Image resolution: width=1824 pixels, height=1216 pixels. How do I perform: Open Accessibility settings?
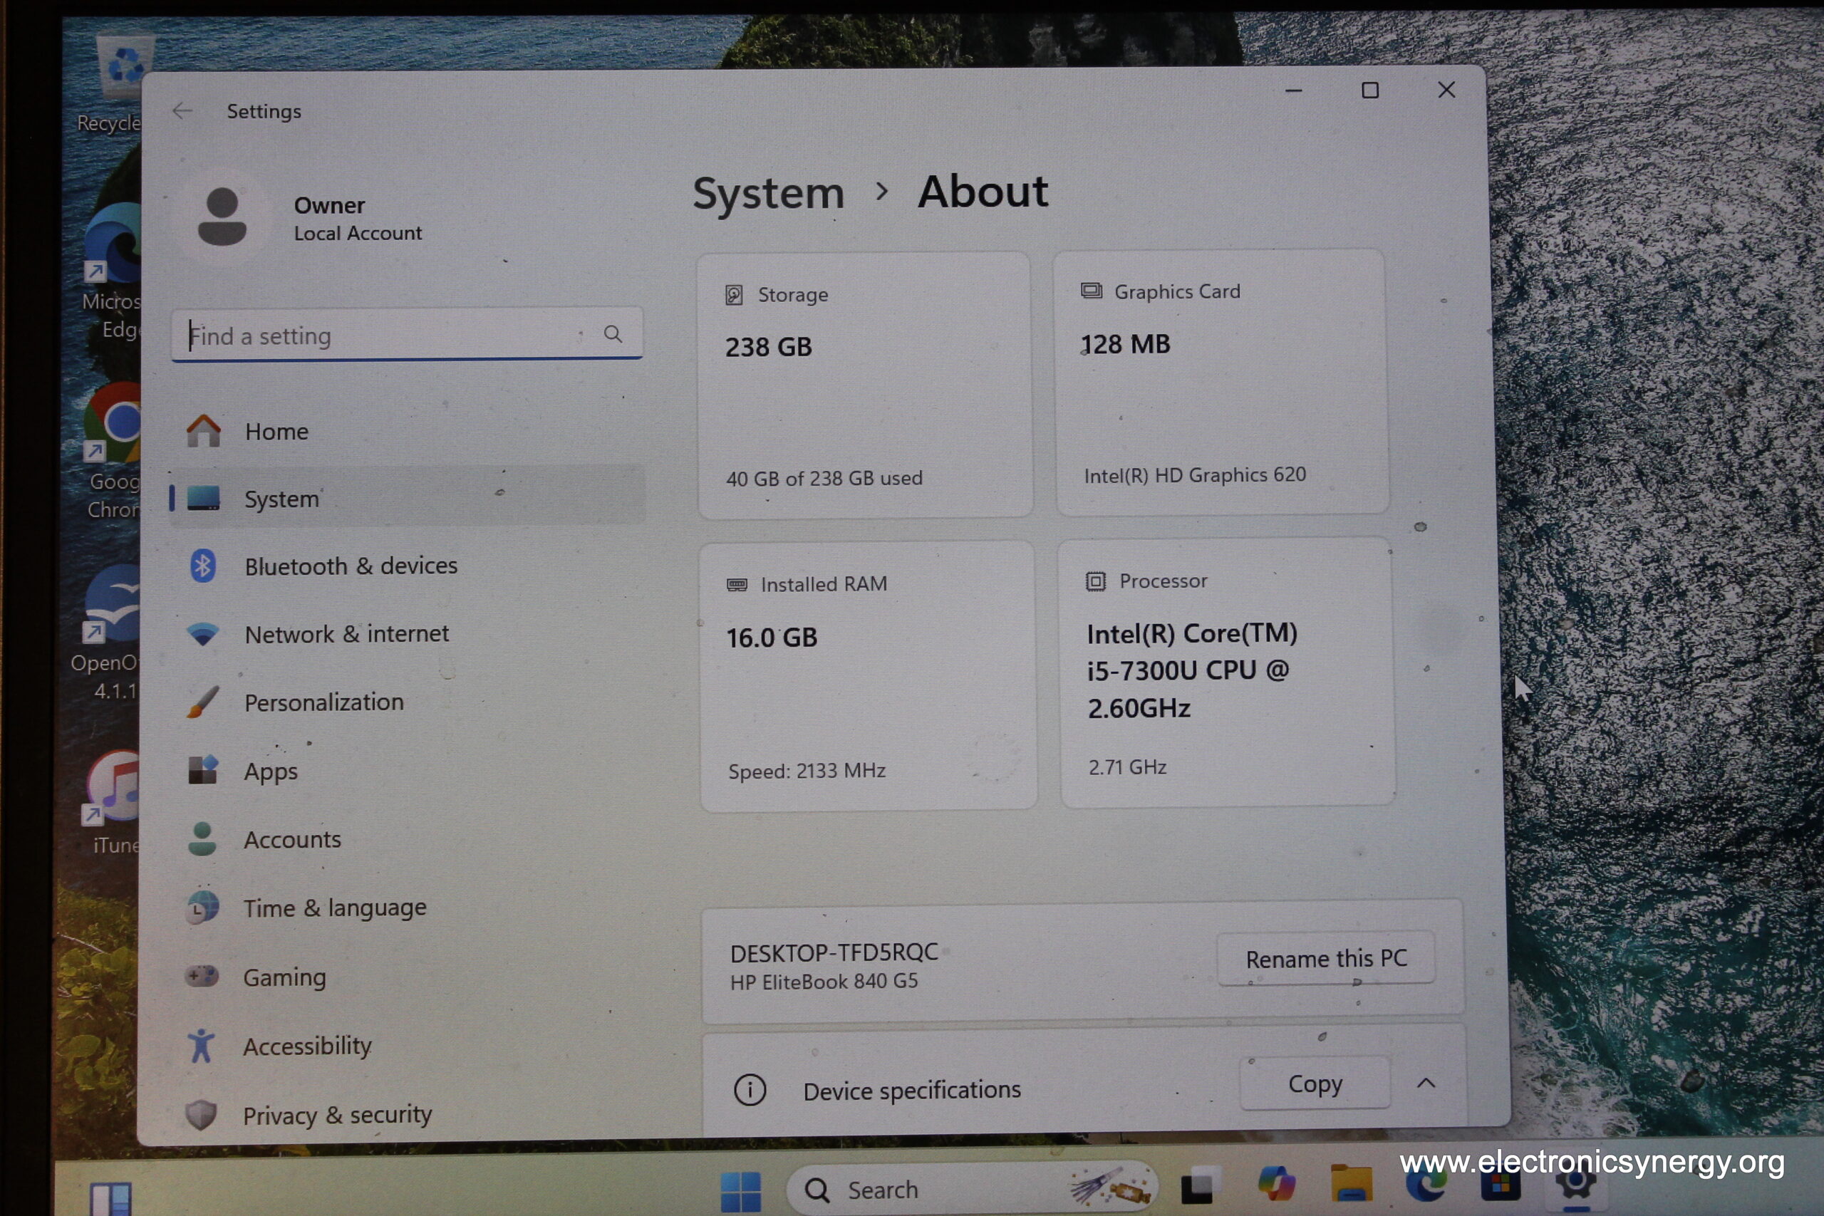point(307,1046)
